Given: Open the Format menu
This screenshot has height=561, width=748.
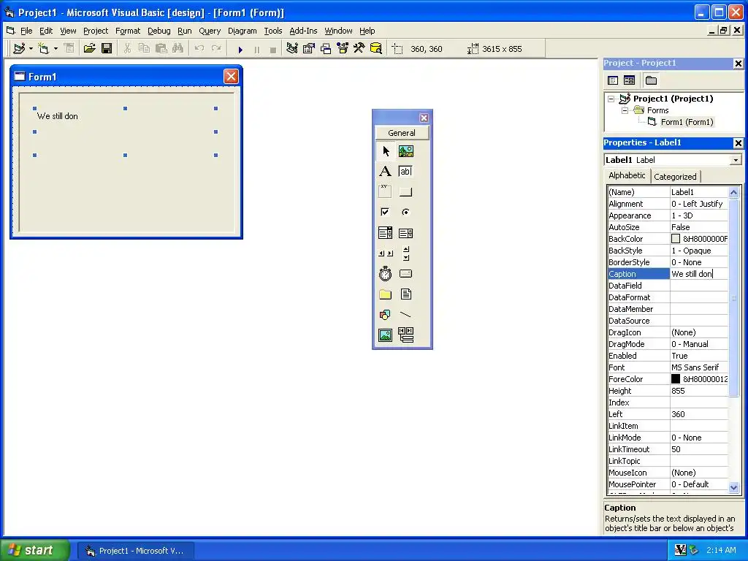Looking at the screenshot, I should tap(128, 31).
